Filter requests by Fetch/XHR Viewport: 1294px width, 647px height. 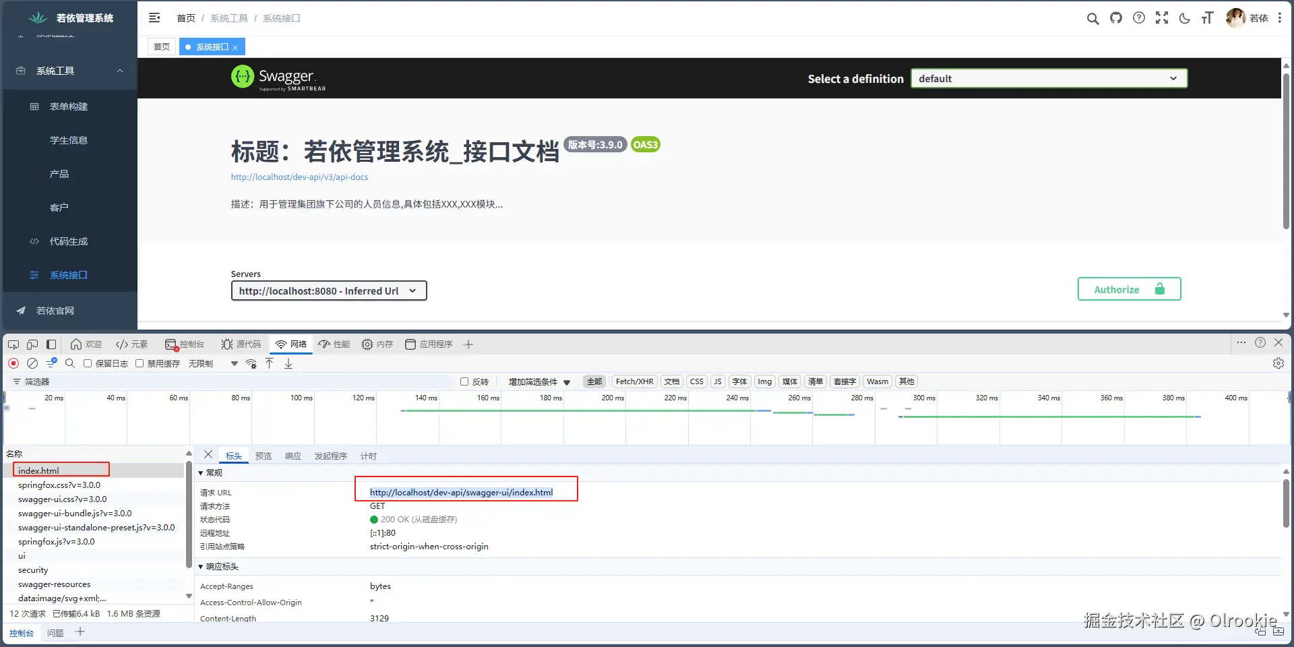[x=635, y=381]
